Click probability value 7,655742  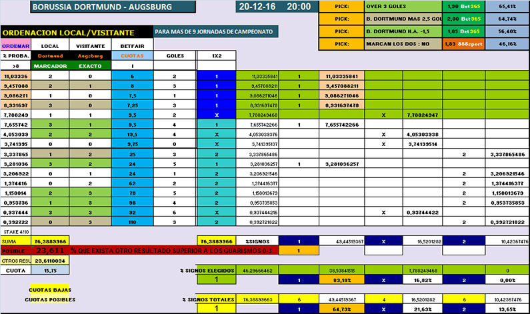(15, 125)
